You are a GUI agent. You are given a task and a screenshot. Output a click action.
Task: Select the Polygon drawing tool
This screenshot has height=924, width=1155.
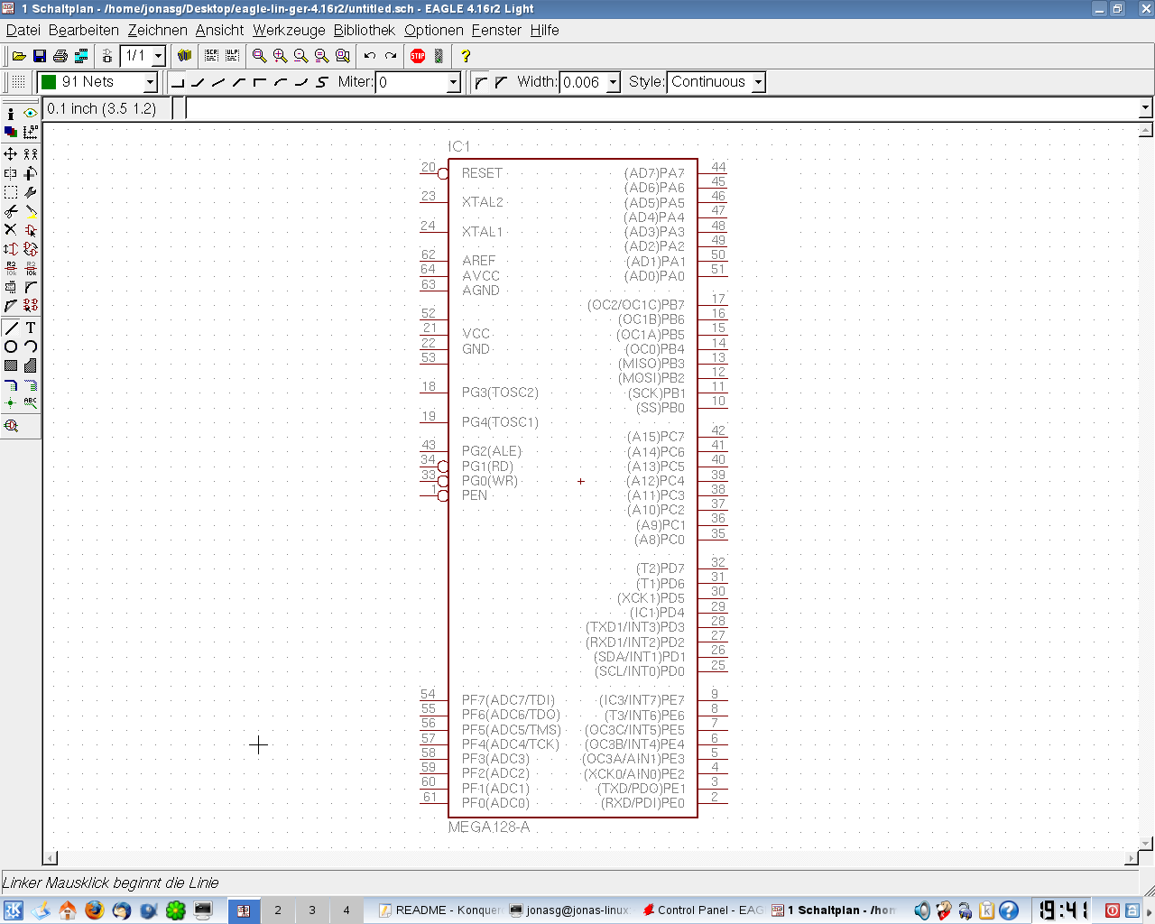click(31, 365)
